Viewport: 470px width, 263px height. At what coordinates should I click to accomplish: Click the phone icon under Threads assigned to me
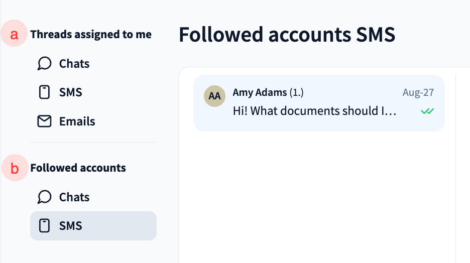[45, 92]
